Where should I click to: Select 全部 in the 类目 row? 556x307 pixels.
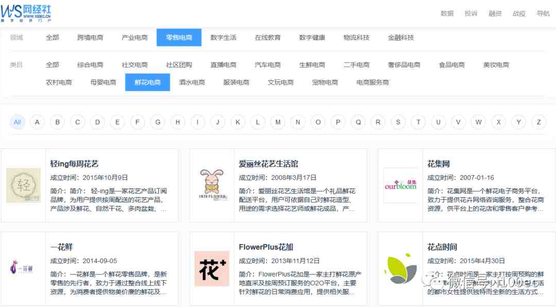[x=53, y=64]
